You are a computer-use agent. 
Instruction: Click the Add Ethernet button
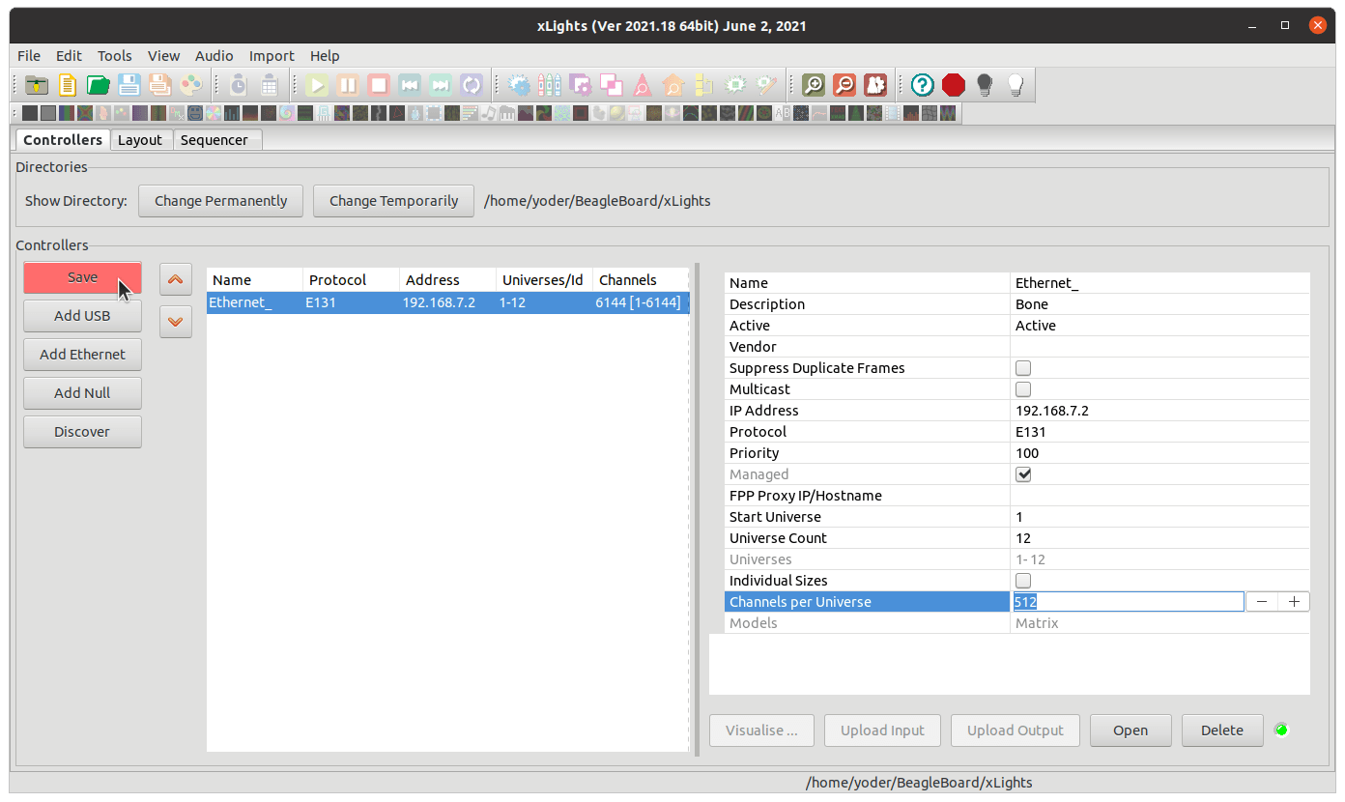tap(82, 355)
